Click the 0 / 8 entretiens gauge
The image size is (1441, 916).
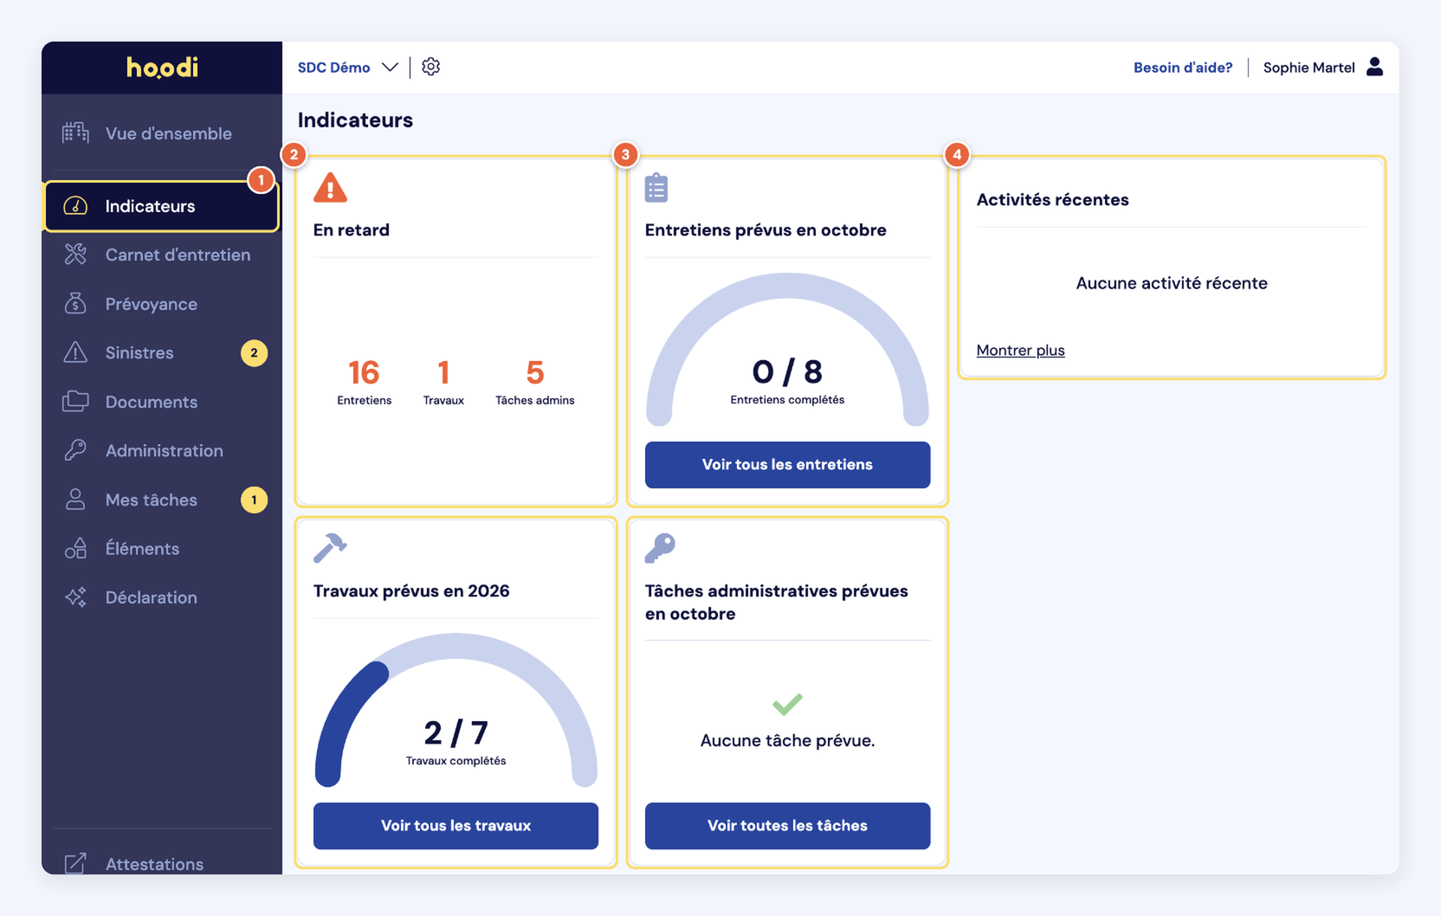(x=787, y=350)
